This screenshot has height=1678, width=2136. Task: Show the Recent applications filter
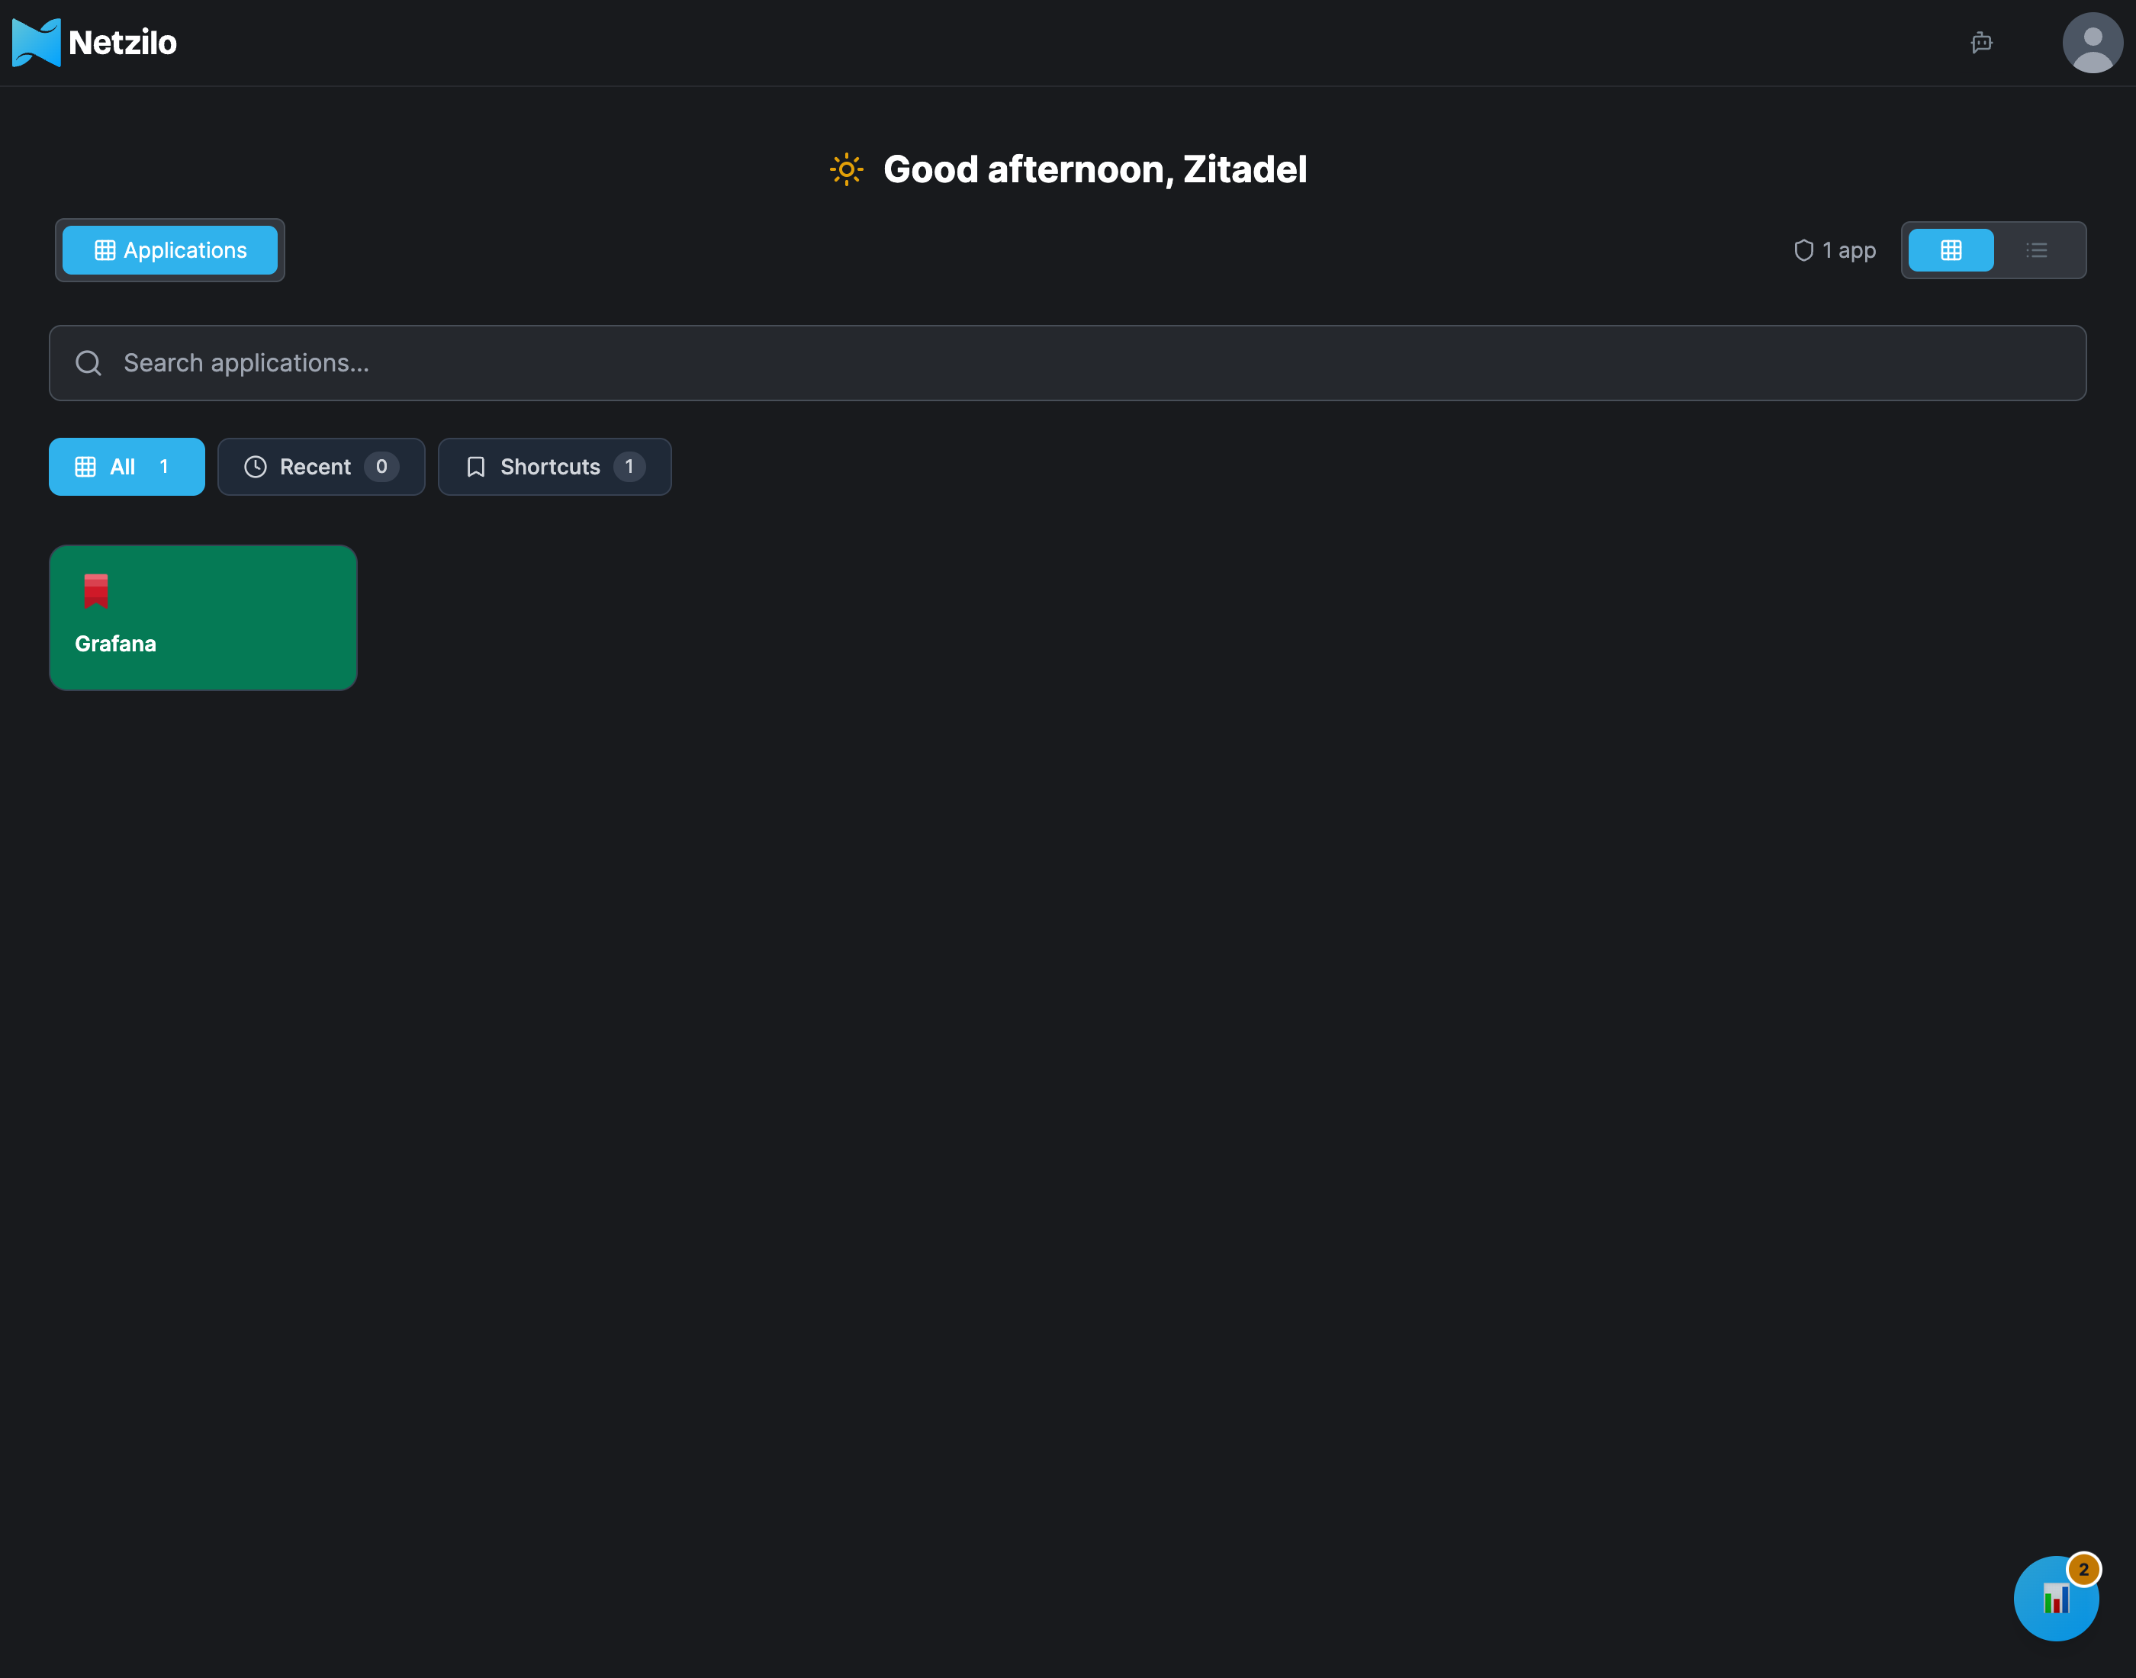321,467
